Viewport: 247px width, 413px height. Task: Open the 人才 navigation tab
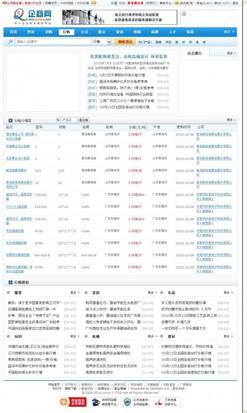click(172, 32)
